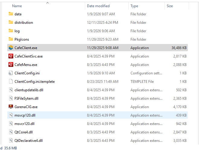The image size is (199, 150).
Task: Click the FSFileSytem.dll file entry
Action: pos(26,98)
